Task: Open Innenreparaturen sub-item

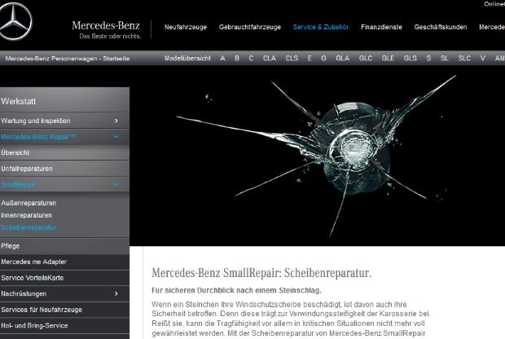Action: click(x=26, y=215)
